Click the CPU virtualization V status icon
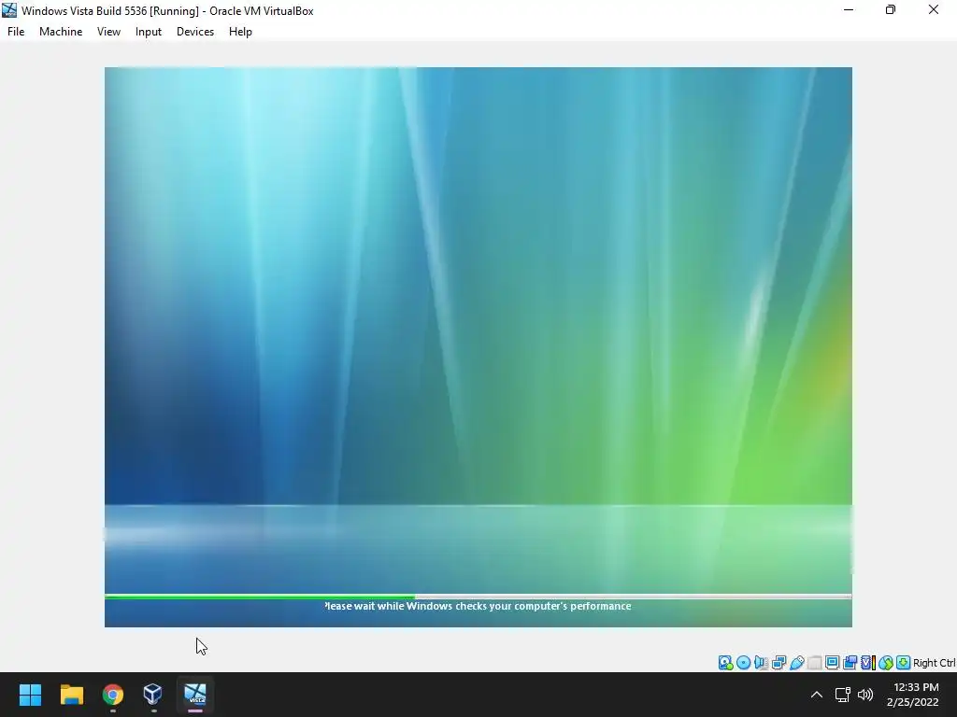The width and height of the screenshot is (957, 717). coord(868,663)
